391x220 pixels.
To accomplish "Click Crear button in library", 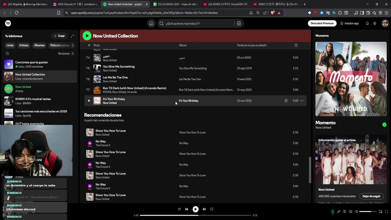I will pyautogui.click(x=59, y=36).
